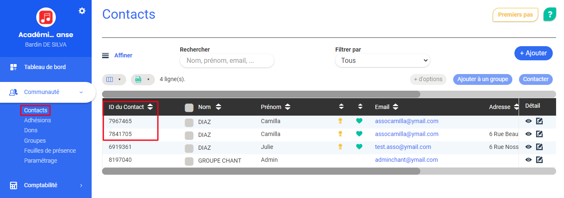This screenshot has height=198, width=564.
Task: Click the green help question mark icon
Action: click(550, 15)
